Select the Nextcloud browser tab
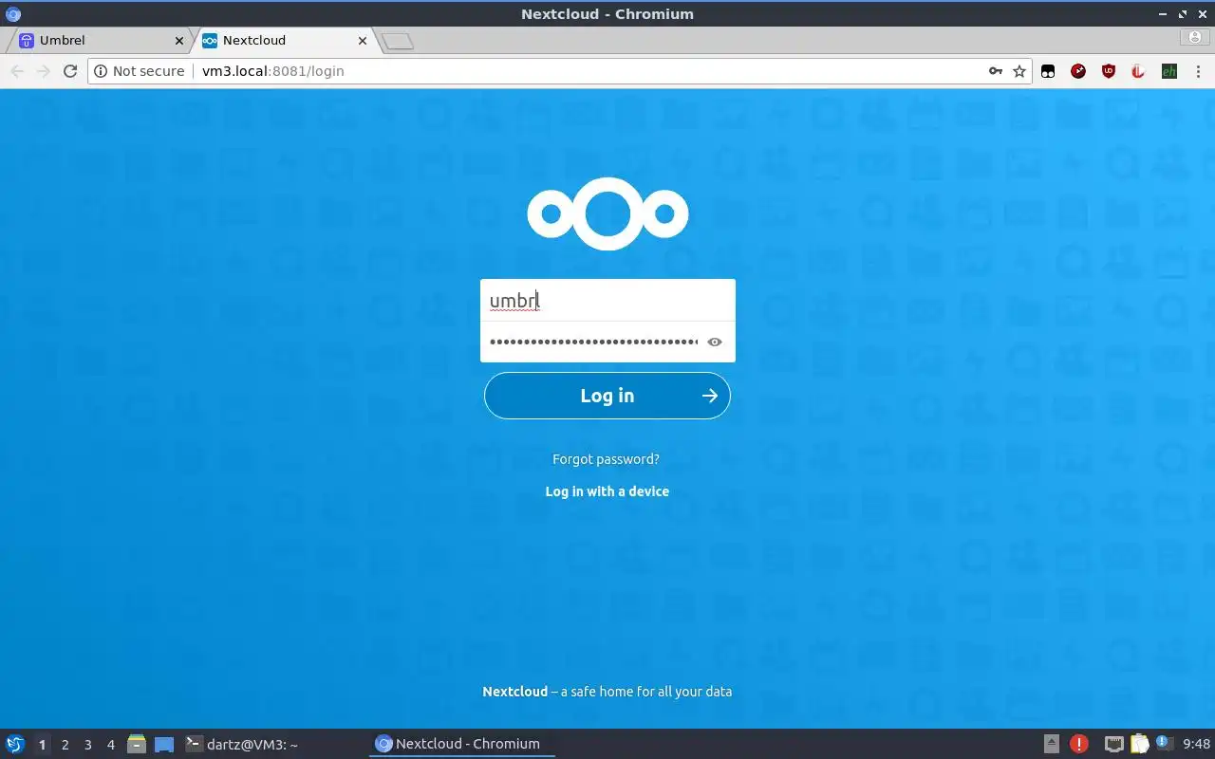Viewport: 1215px width, 759px height. (x=285, y=41)
